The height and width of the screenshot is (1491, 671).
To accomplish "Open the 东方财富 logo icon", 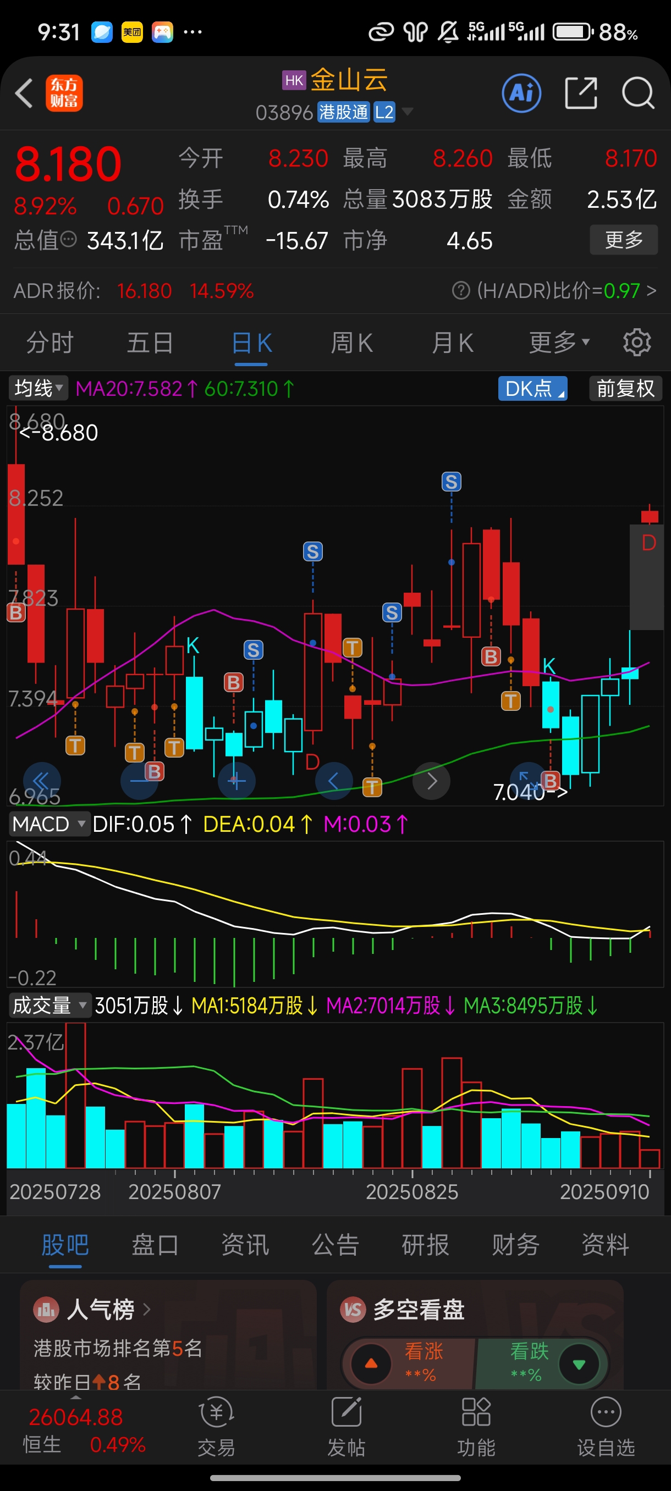I will 64,92.
